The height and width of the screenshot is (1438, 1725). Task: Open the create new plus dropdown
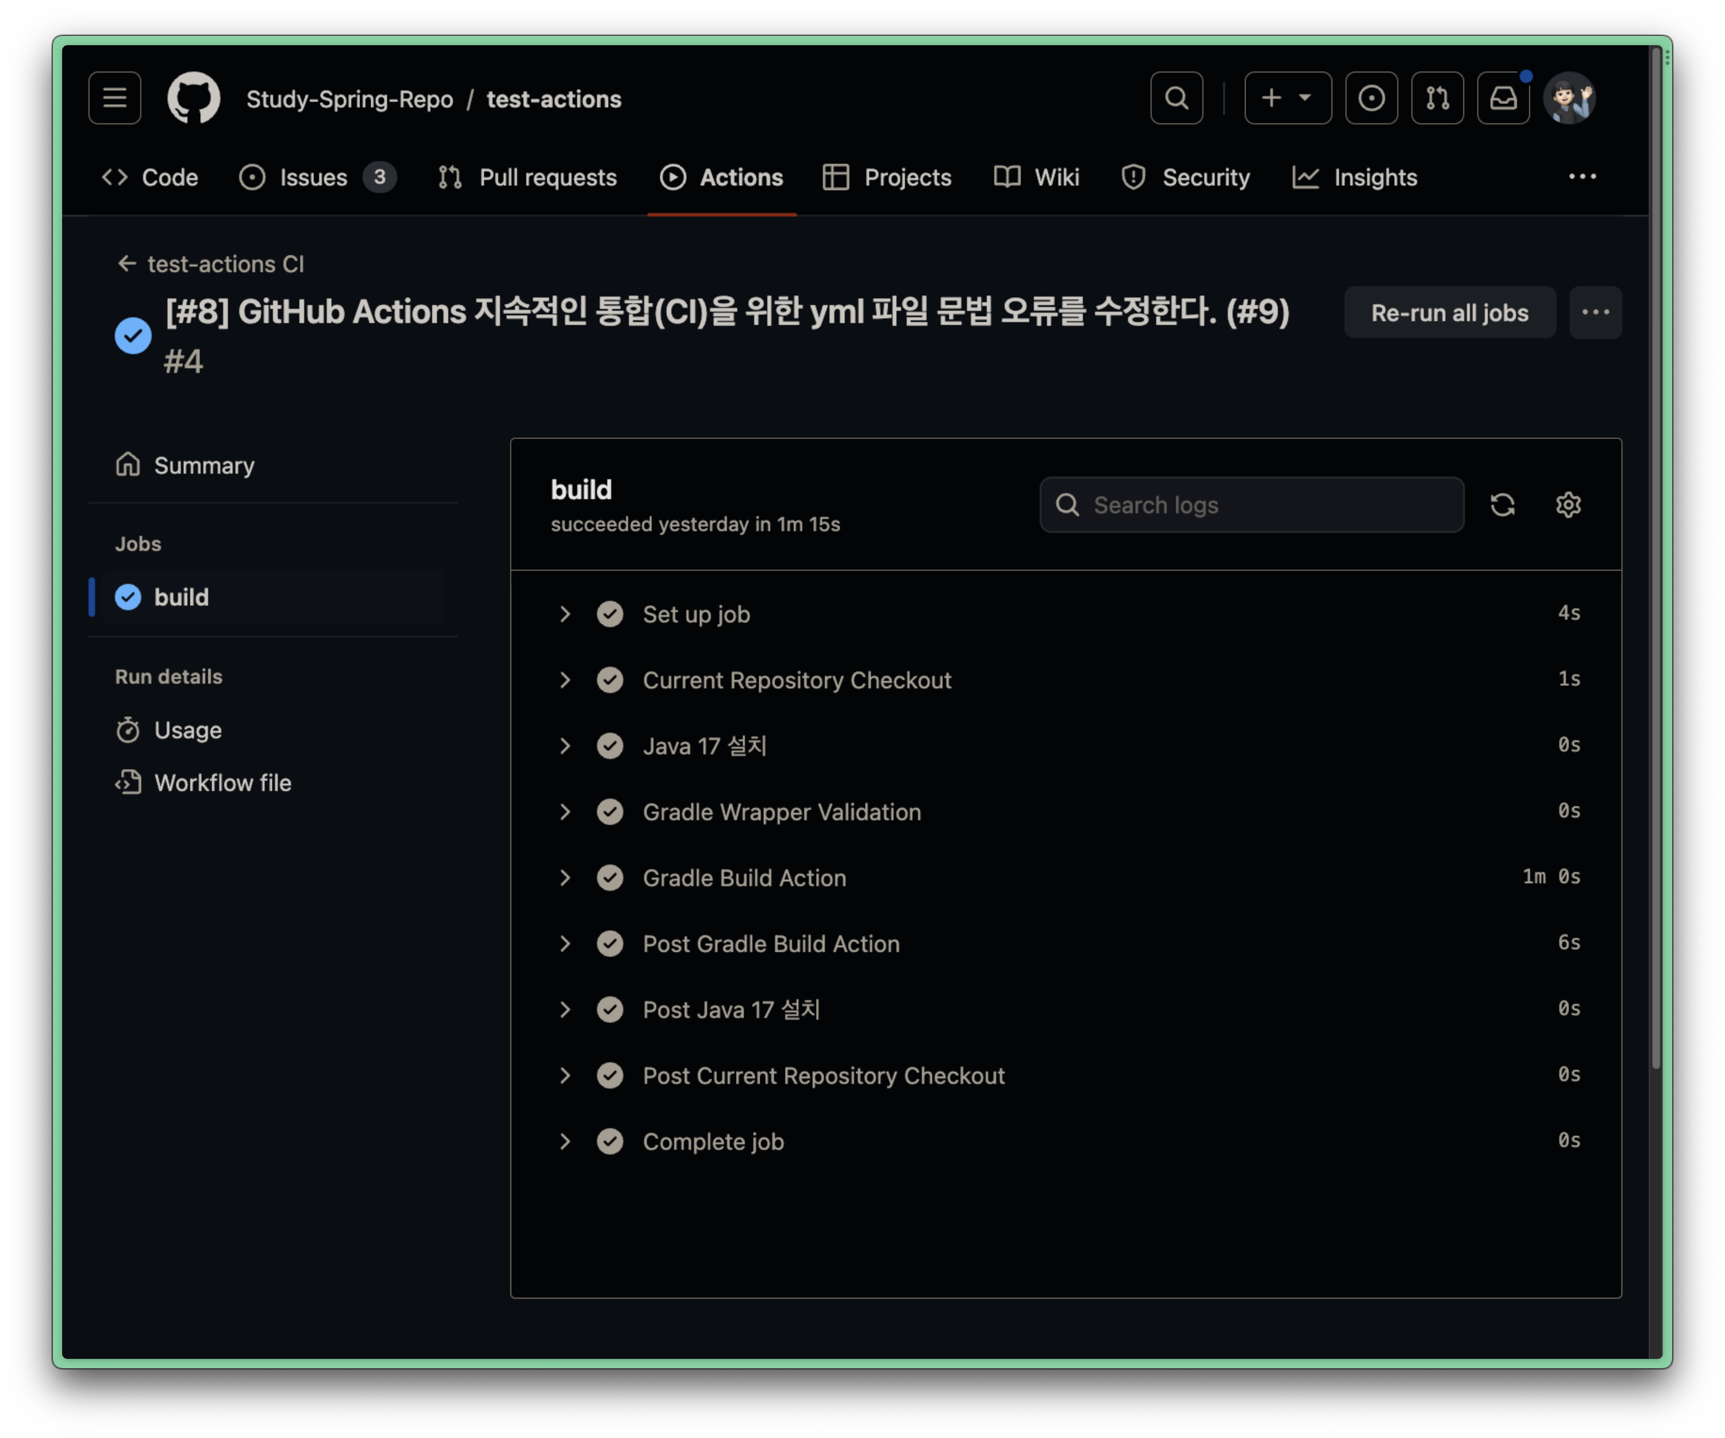[x=1287, y=98]
